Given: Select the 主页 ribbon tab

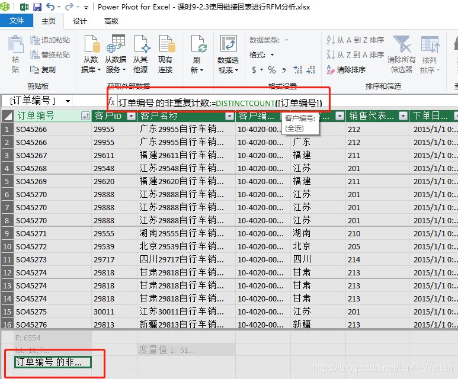Looking at the screenshot, I should point(49,21).
